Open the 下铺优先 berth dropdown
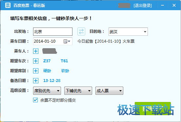 point(78,91)
